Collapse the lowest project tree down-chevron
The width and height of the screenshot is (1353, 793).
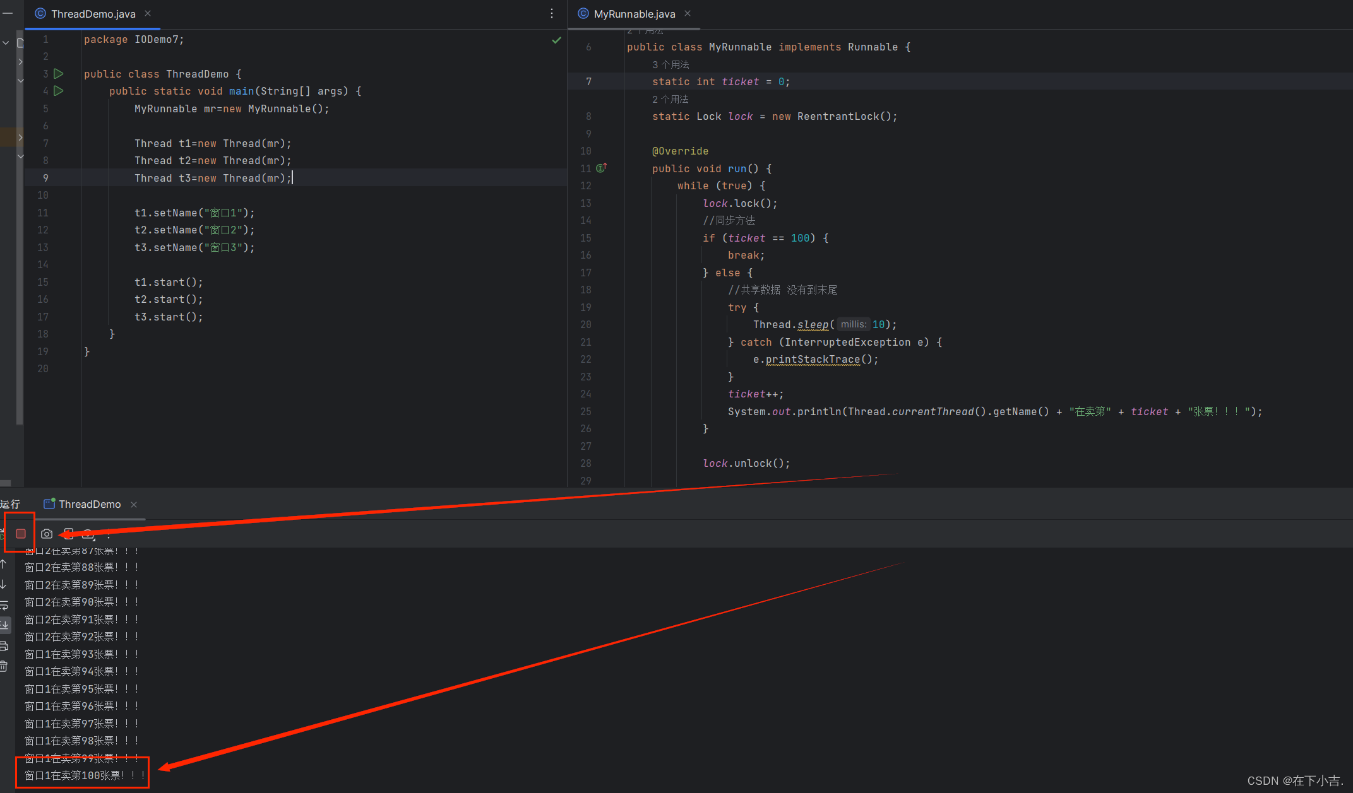(x=20, y=156)
